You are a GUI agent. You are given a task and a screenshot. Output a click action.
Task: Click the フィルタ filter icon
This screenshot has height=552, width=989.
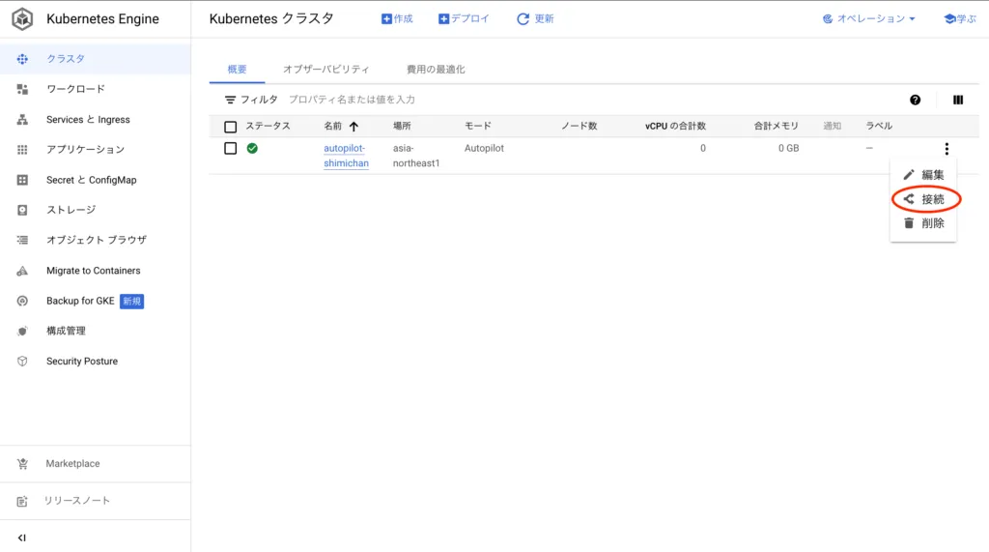[x=230, y=100]
